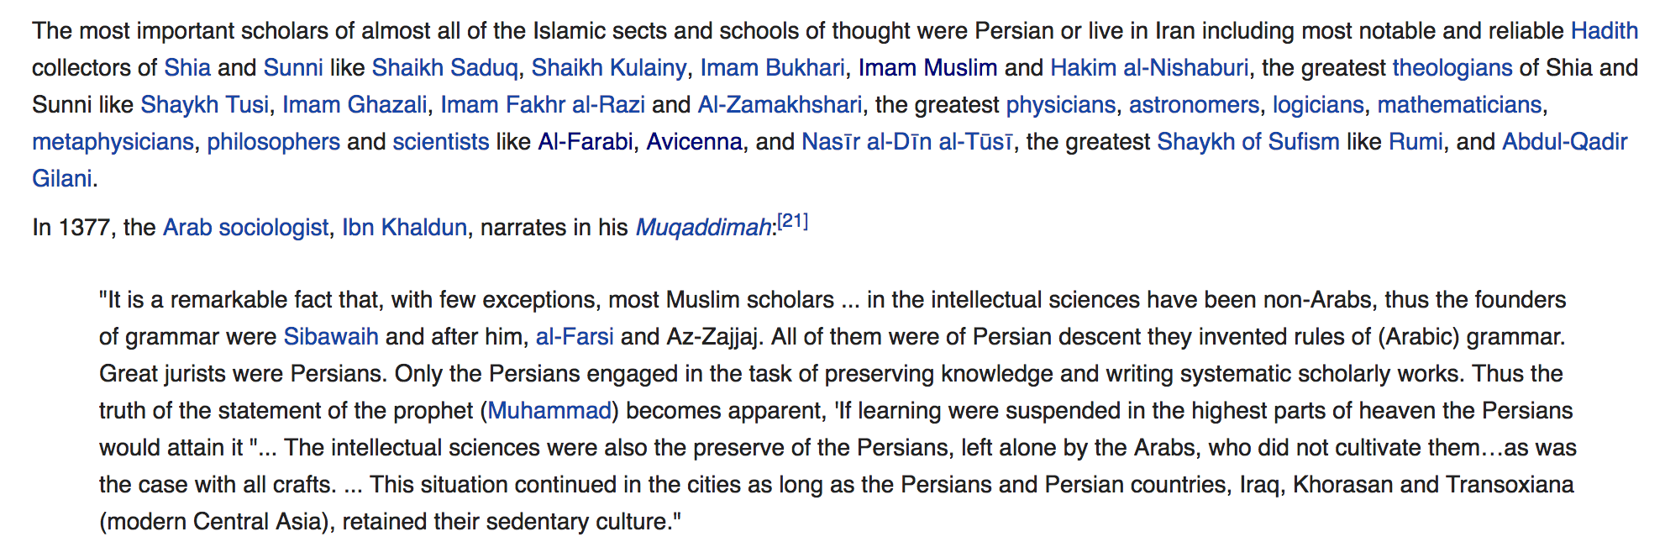The height and width of the screenshot is (558, 1665).
Task: Open footnote reference 21
Action: click(x=792, y=221)
